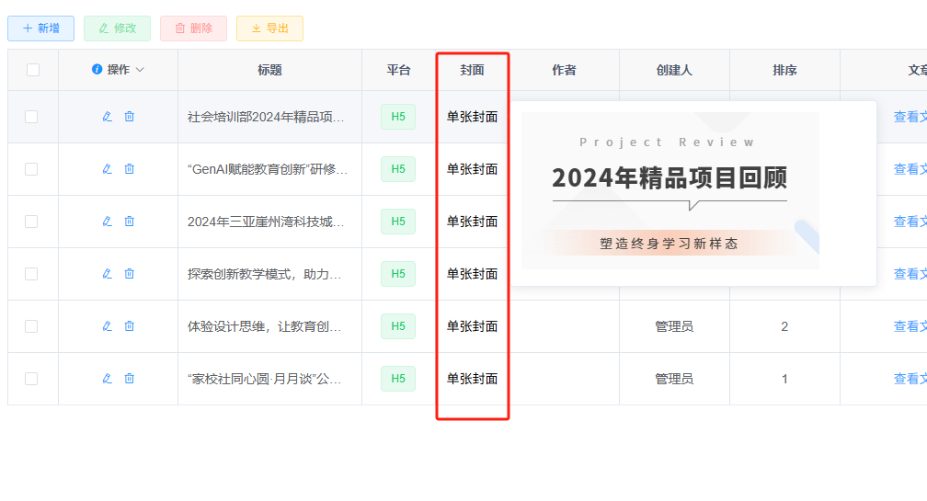927x501 pixels.
Task: Click title 社会培训部2024年精品项…
Action: pos(266,117)
